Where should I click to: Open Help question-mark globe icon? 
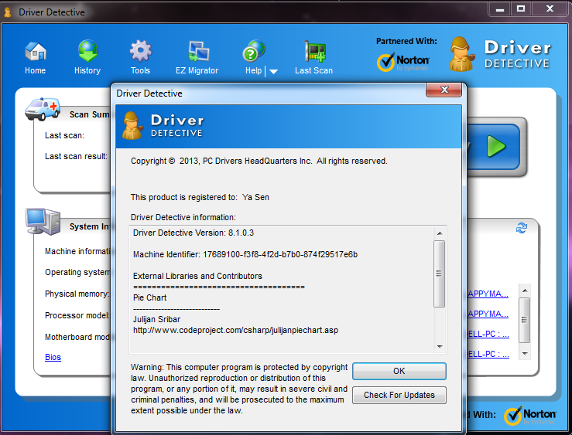click(x=254, y=51)
